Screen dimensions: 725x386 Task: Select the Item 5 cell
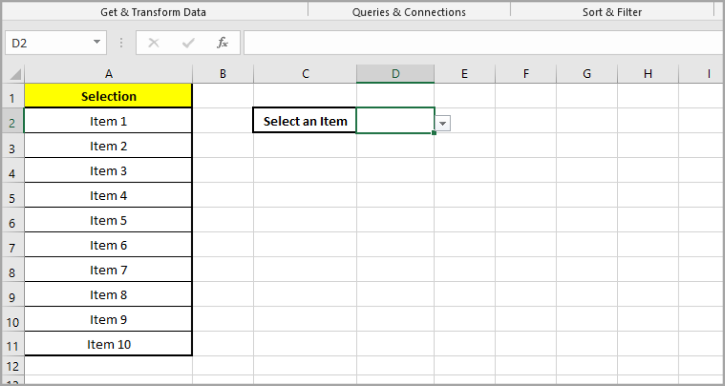(108, 220)
